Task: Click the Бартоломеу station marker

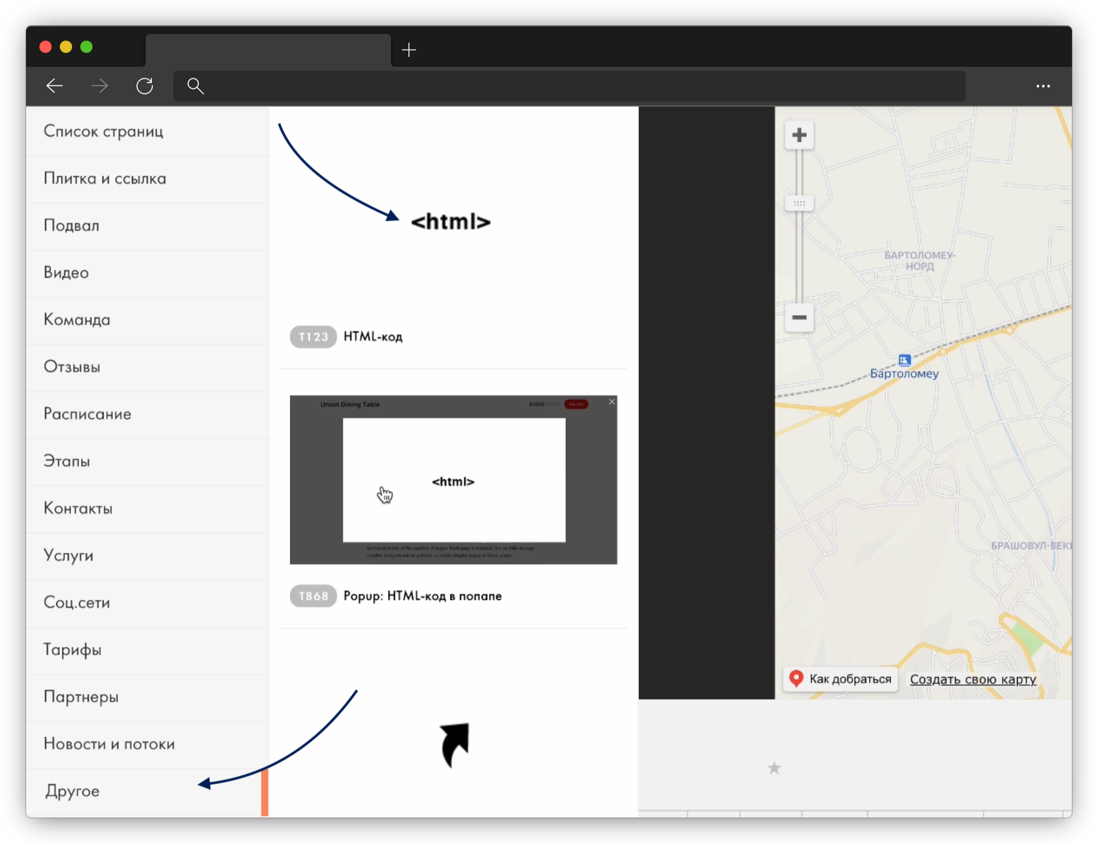Action: [904, 360]
